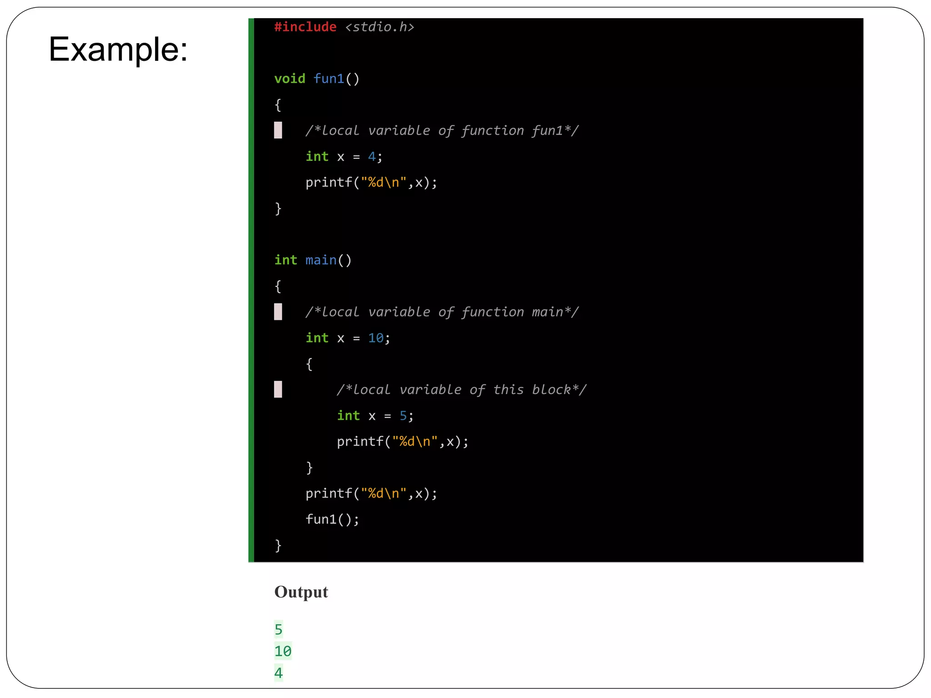Click the pink marker beside fun1 comment

pyautogui.click(x=278, y=130)
